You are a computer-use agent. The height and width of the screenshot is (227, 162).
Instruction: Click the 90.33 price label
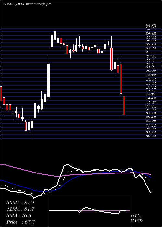(x=151, y=40)
